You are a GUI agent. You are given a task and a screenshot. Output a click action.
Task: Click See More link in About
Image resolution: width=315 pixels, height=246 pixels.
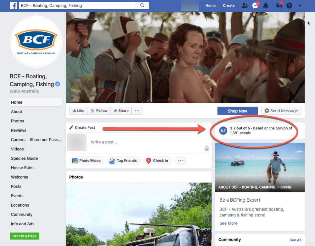pyautogui.click(x=229, y=223)
